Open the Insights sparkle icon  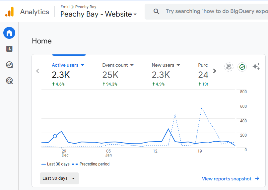coord(256,66)
